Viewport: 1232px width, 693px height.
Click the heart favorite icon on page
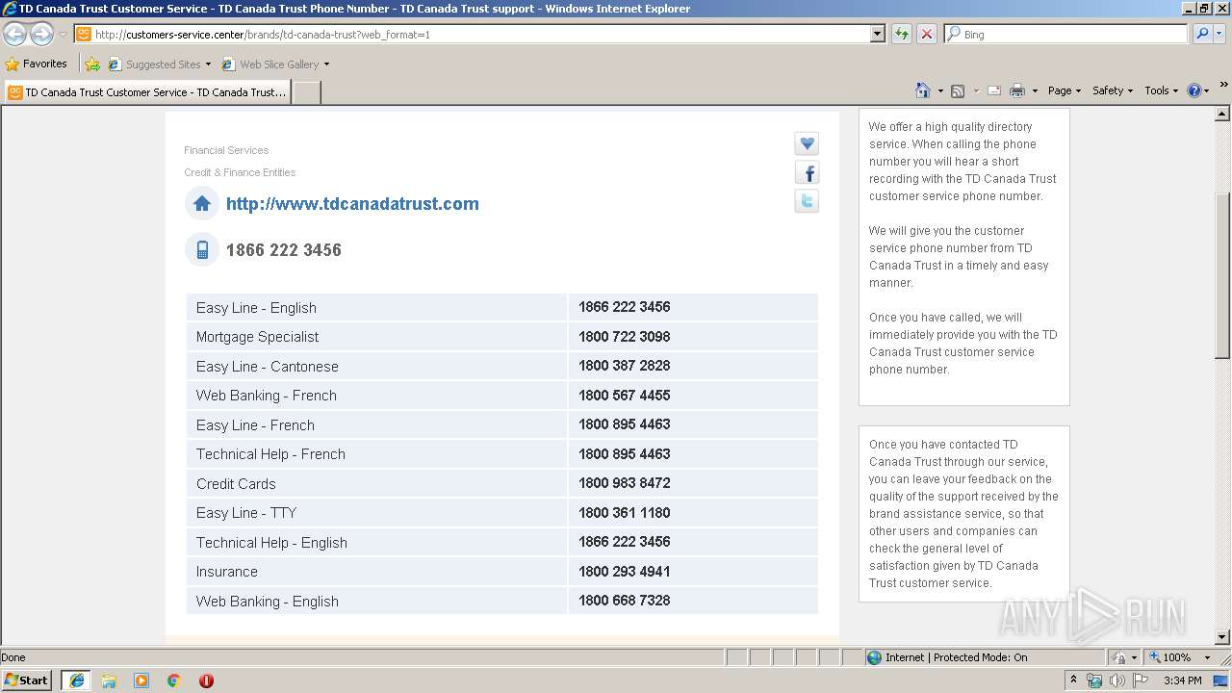(x=807, y=143)
